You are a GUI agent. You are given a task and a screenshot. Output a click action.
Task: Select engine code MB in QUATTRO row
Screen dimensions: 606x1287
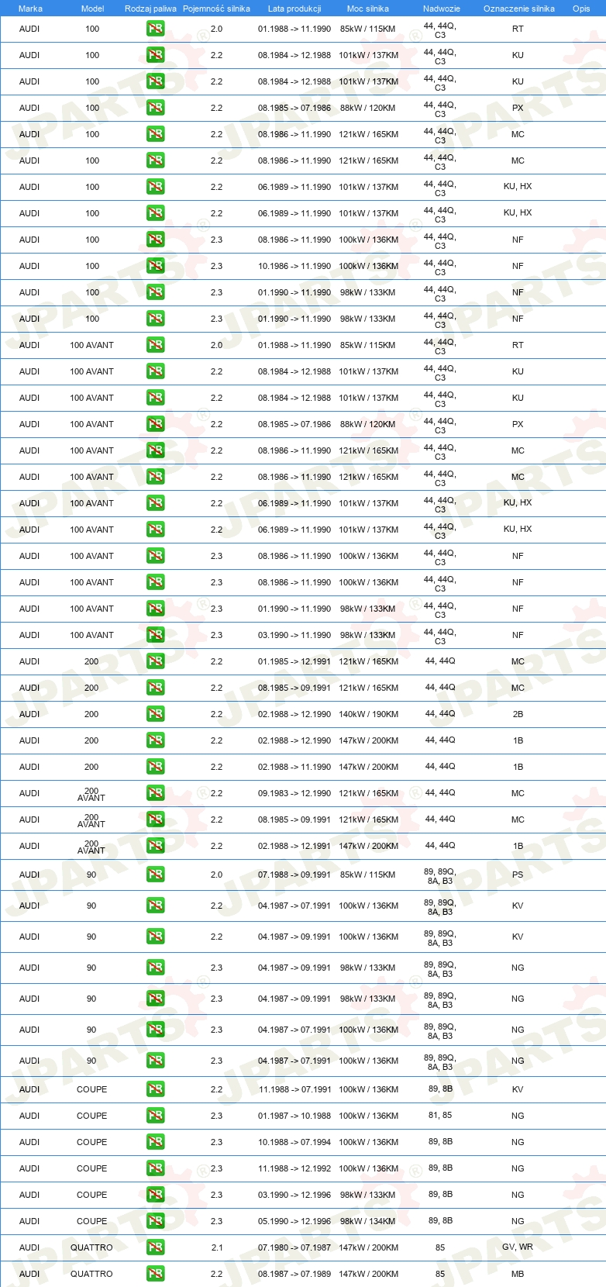tap(518, 1274)
